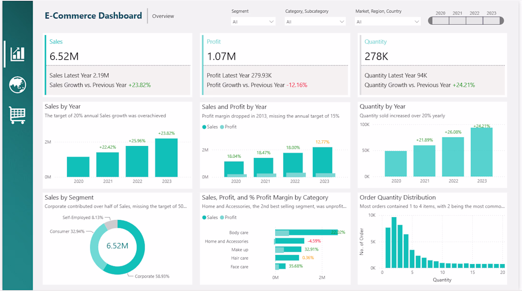Screen dimensions: 522x291
Task: Select 2022 in the year slicer
Action: pos(475,21)
